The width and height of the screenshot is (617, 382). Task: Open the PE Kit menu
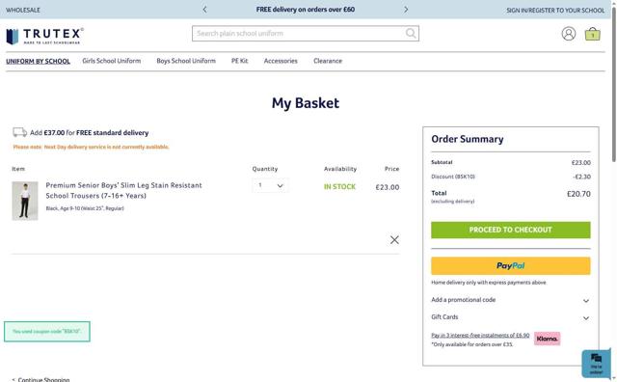240,61
